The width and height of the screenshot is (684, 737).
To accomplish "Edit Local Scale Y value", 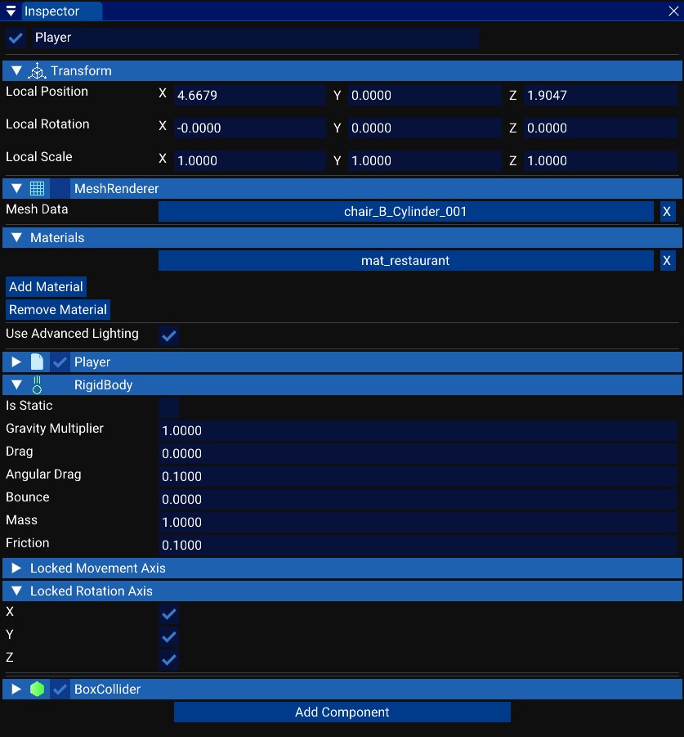I will 424,161.
